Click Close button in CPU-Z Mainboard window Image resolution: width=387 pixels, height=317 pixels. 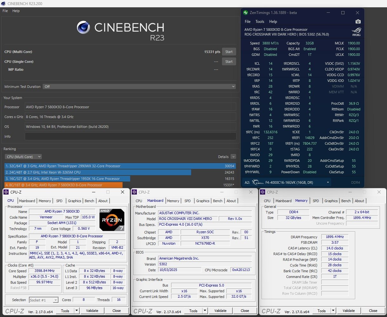tap(245, 311)
